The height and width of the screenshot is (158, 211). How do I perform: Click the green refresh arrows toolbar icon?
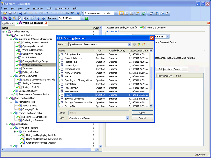pos(144,13)
